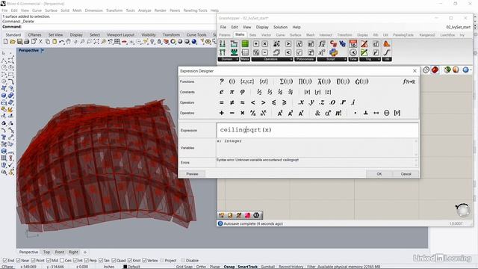Click the Print icon in Rhino toolbar
Viewport: 478px width, 269px height.
[27, 42]
